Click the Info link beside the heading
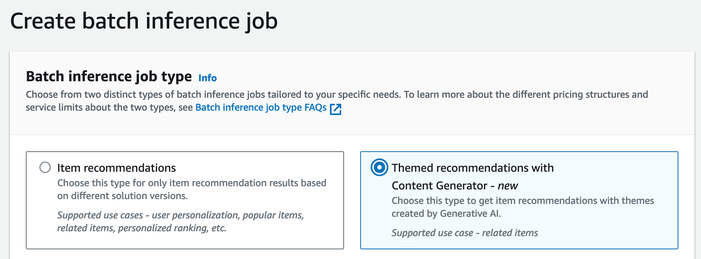Viewport: 701px width, 259px height. pyautogui.click(x=207, y=78)
